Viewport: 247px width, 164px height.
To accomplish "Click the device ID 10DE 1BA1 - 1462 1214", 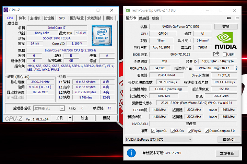I will tap(218, 61).
